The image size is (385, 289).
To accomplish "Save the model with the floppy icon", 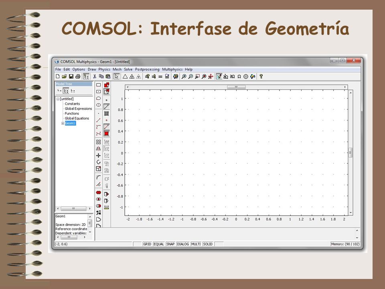I will click(x=71, y=76).
